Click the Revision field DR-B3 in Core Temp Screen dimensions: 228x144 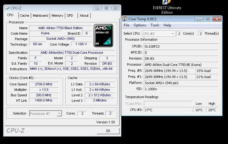[181, 59]
